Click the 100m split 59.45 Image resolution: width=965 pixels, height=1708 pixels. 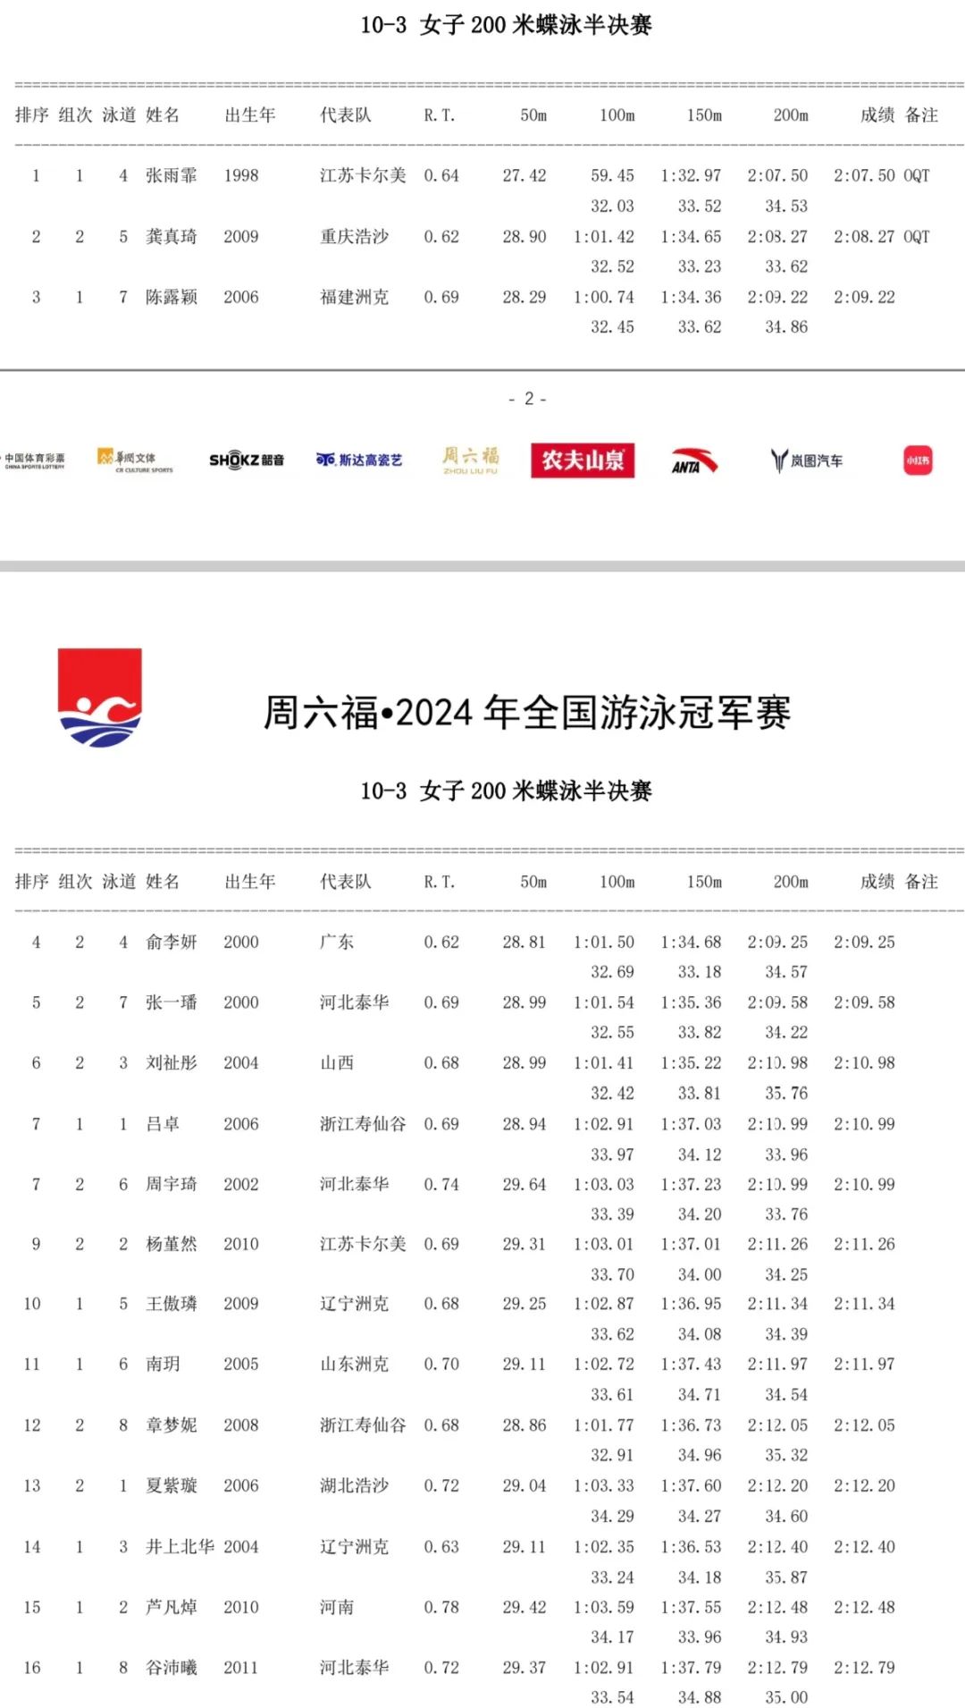612,175
